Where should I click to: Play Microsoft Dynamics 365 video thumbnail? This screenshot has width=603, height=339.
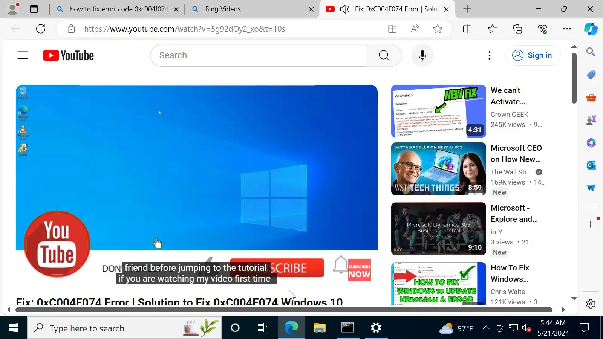coord(439,229)
